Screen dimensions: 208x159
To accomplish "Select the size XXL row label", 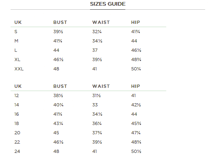I will pos(19,69).
